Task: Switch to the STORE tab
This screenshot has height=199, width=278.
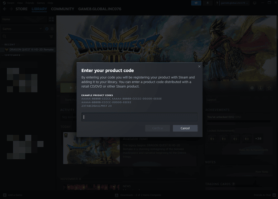Action: (x=21, y=9)
